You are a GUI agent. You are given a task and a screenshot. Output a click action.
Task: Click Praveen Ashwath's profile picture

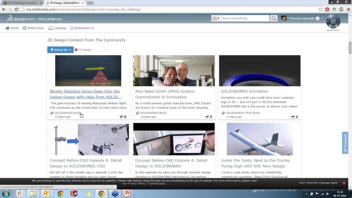pyautogui.click(x=284, y=18)
